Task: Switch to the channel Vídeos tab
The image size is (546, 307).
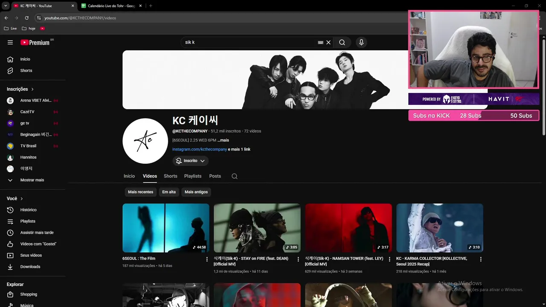Action: (150, 176)
